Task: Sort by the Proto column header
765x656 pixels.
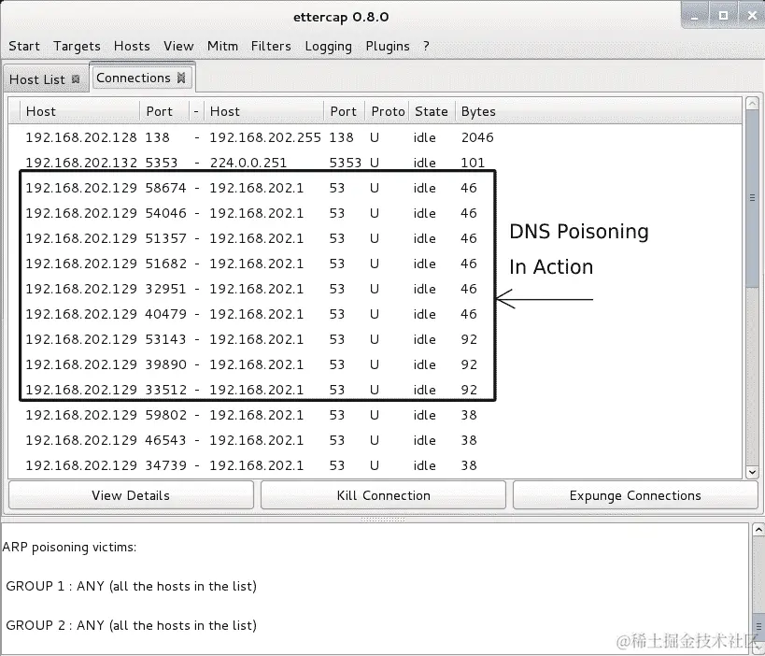Action: click(388, 111)
